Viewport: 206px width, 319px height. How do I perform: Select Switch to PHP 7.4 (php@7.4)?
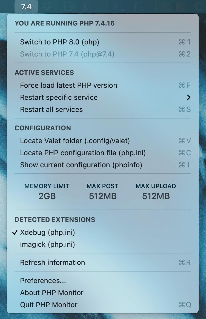[103, 54]
